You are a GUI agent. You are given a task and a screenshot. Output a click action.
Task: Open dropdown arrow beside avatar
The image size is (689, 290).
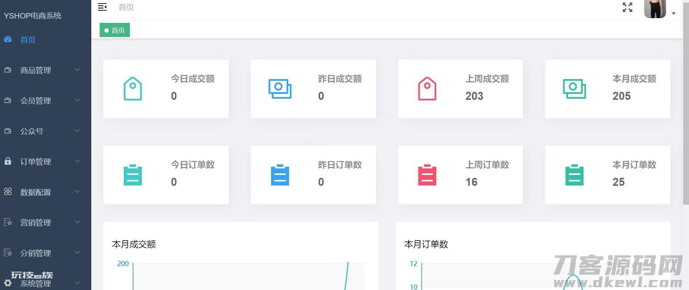click(674, 13)
